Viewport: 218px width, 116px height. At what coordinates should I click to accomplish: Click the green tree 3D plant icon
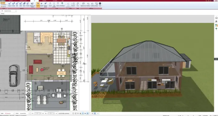click(62, 5)
